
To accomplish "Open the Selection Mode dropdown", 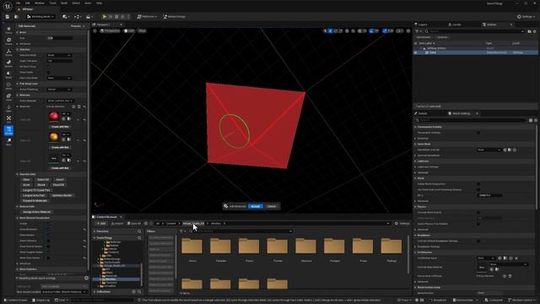I will [59, 55].
